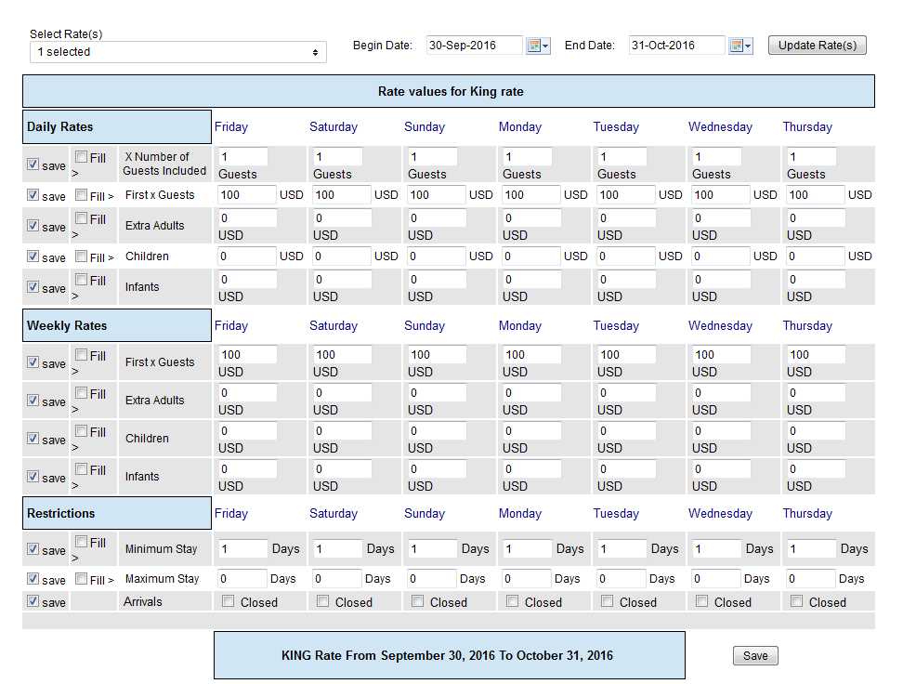Viewport: 903px width, 684px height.
Task: Click the KING Rate date range banner
Action: [x=450, y=655]
